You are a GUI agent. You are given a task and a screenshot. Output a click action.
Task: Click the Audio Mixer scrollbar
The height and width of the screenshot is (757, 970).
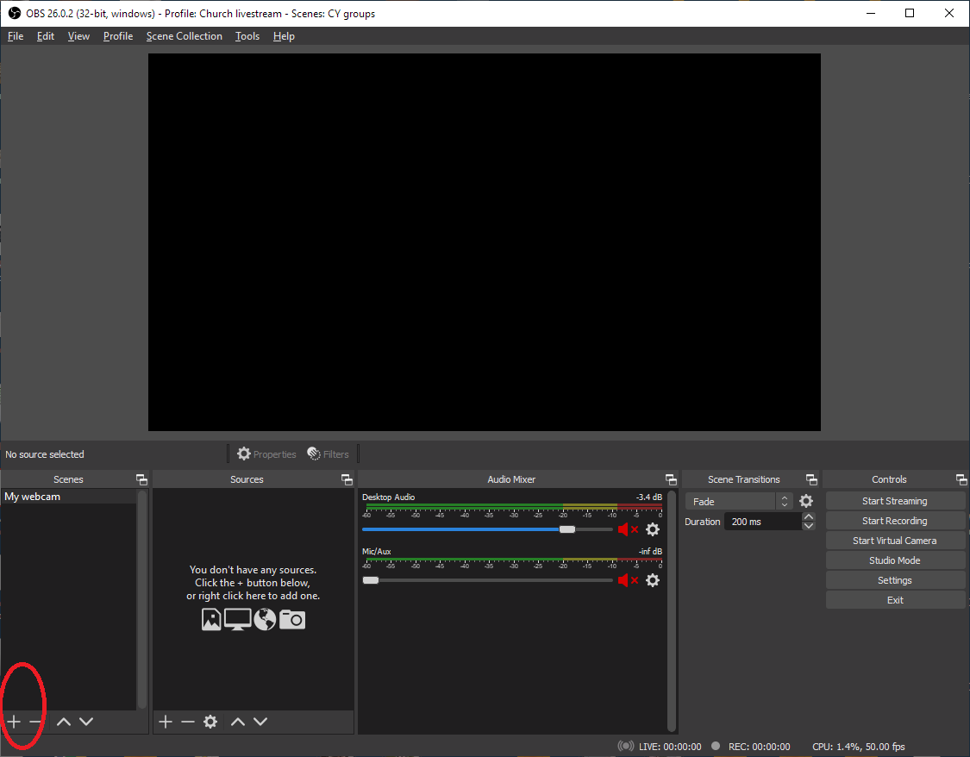pos(672,611)
